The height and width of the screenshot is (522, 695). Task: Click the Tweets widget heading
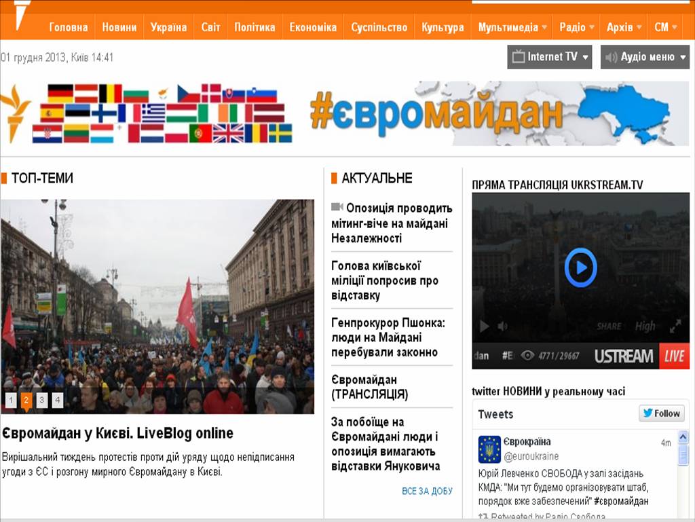(x=495, y=414)
